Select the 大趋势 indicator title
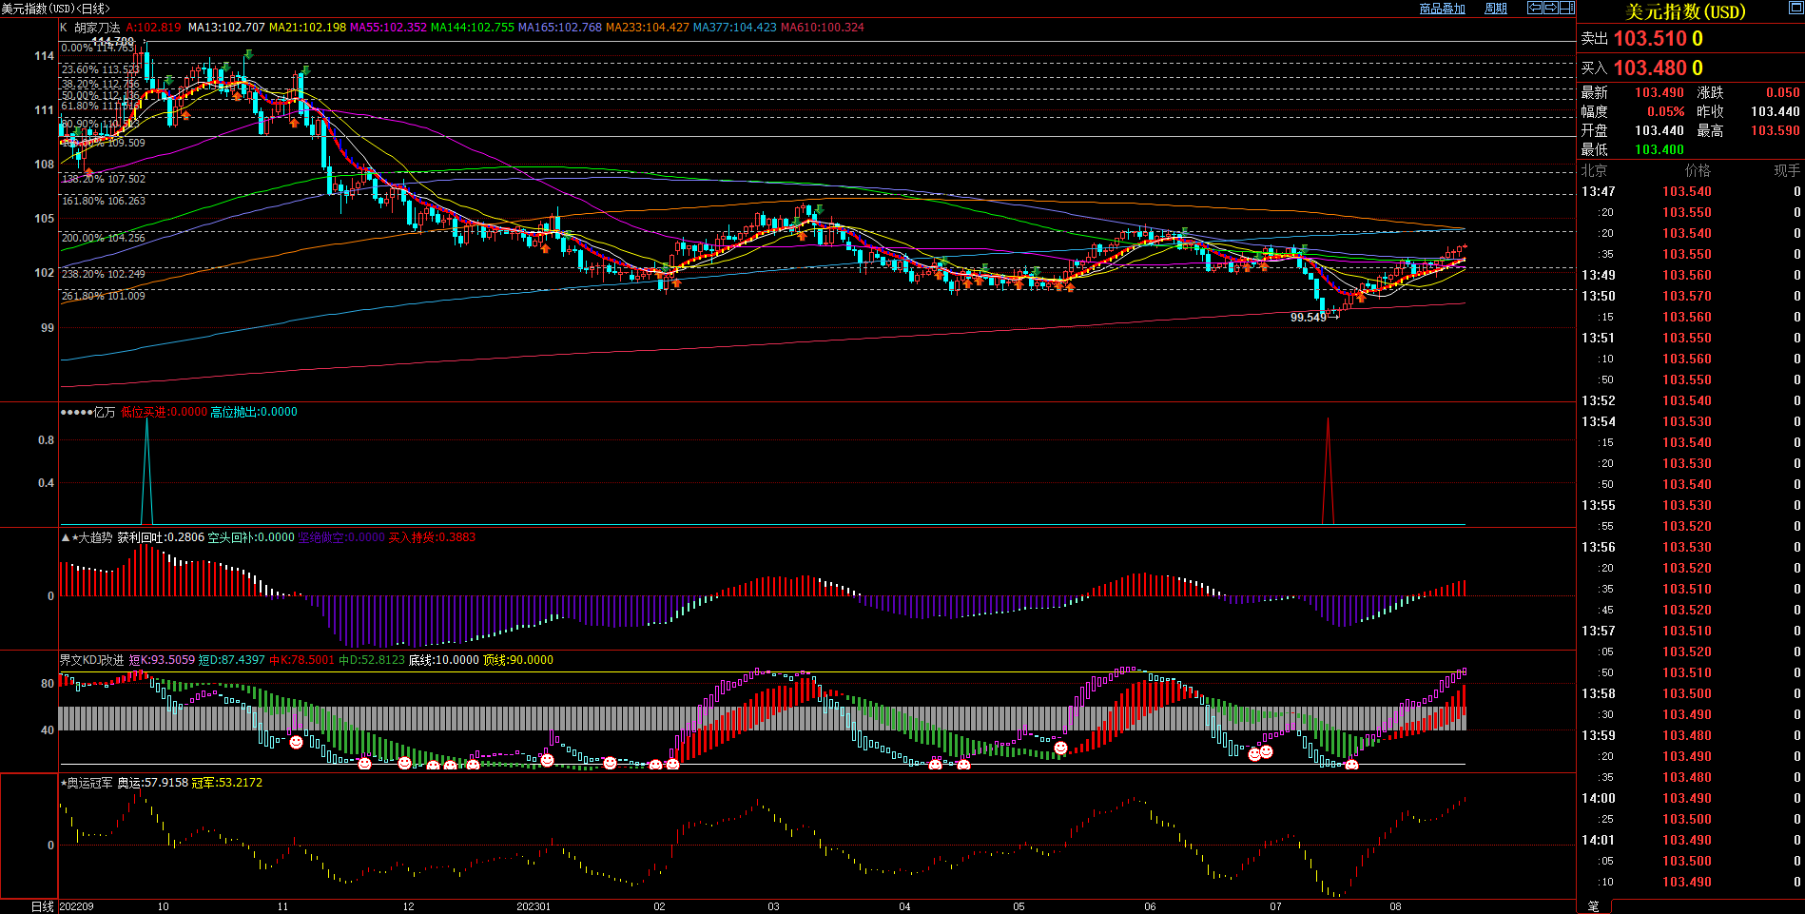Image resolution: width=1805 pixels, height=914 pixels. click(94, 537)
